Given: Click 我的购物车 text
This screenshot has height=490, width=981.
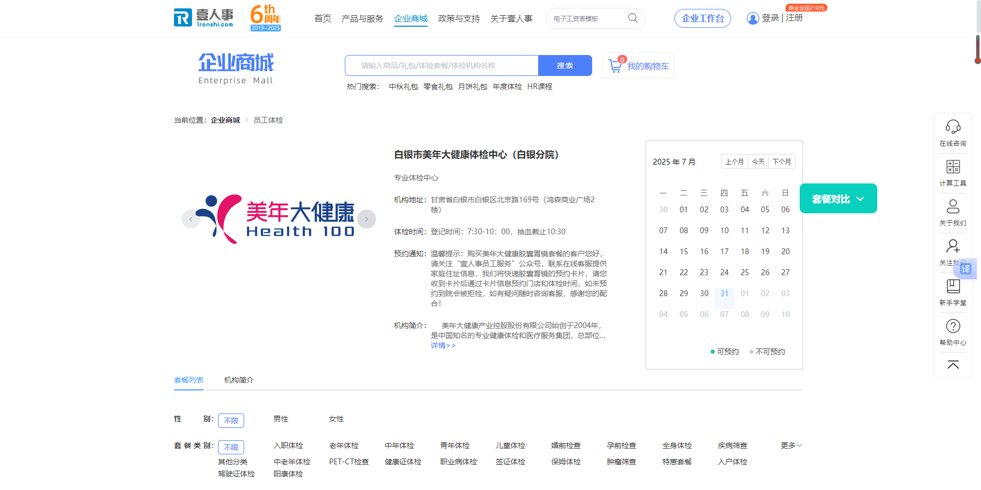Looking at the screenshot, I should [648, 66].
